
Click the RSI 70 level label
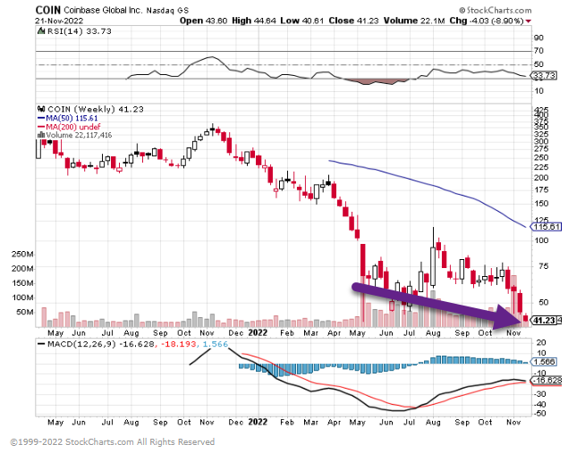click(x=538, y=51)
